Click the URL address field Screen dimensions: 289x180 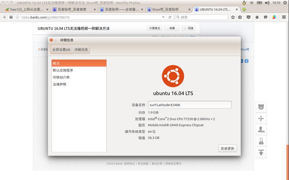tap(90, 17)
